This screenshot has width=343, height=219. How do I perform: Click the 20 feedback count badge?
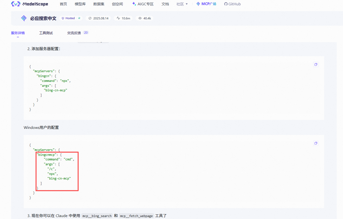[x=86, y=33]
